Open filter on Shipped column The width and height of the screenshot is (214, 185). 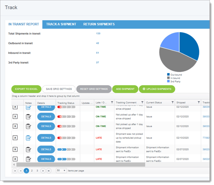(x=199, y=102)
